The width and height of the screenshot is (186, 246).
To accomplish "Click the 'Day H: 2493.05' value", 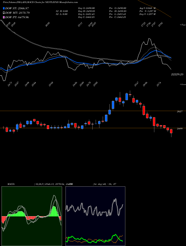I will 86,11.
